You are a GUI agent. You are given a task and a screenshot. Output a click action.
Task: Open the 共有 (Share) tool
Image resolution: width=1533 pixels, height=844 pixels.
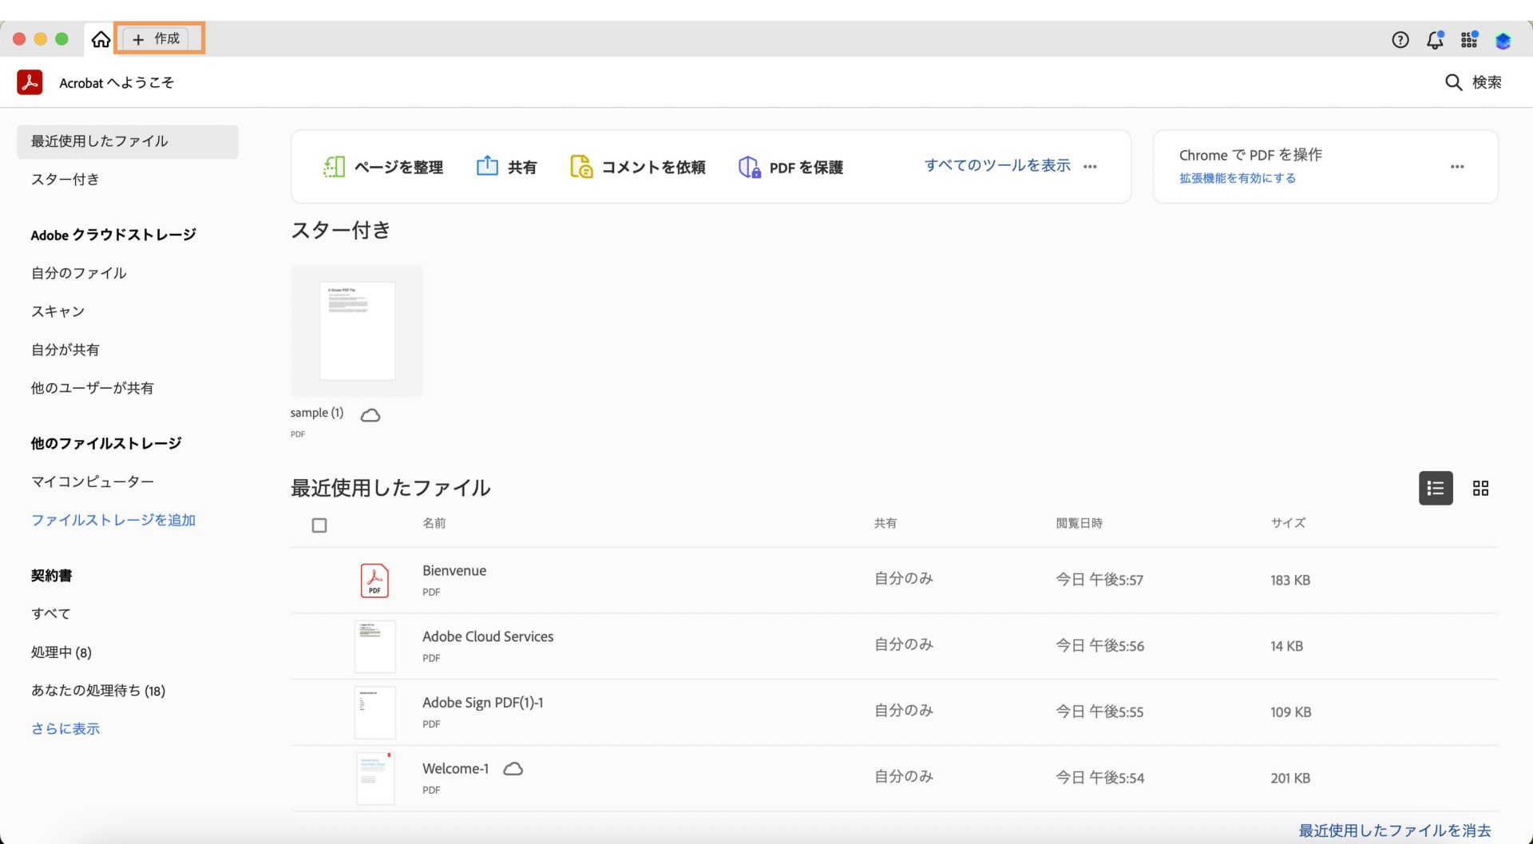pos(507,167)
